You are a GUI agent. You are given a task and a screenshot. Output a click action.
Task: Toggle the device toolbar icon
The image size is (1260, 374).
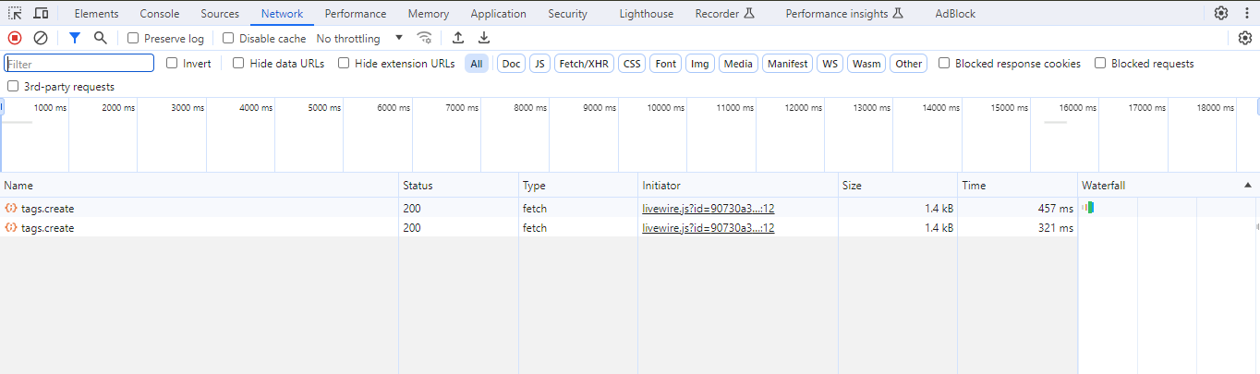point(41,14)
